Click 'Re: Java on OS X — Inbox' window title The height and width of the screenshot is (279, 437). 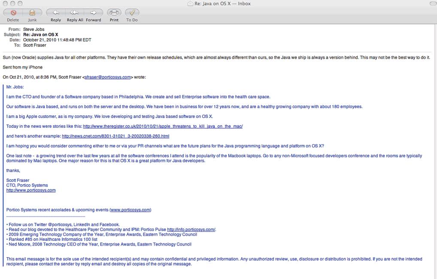(222, 3)
